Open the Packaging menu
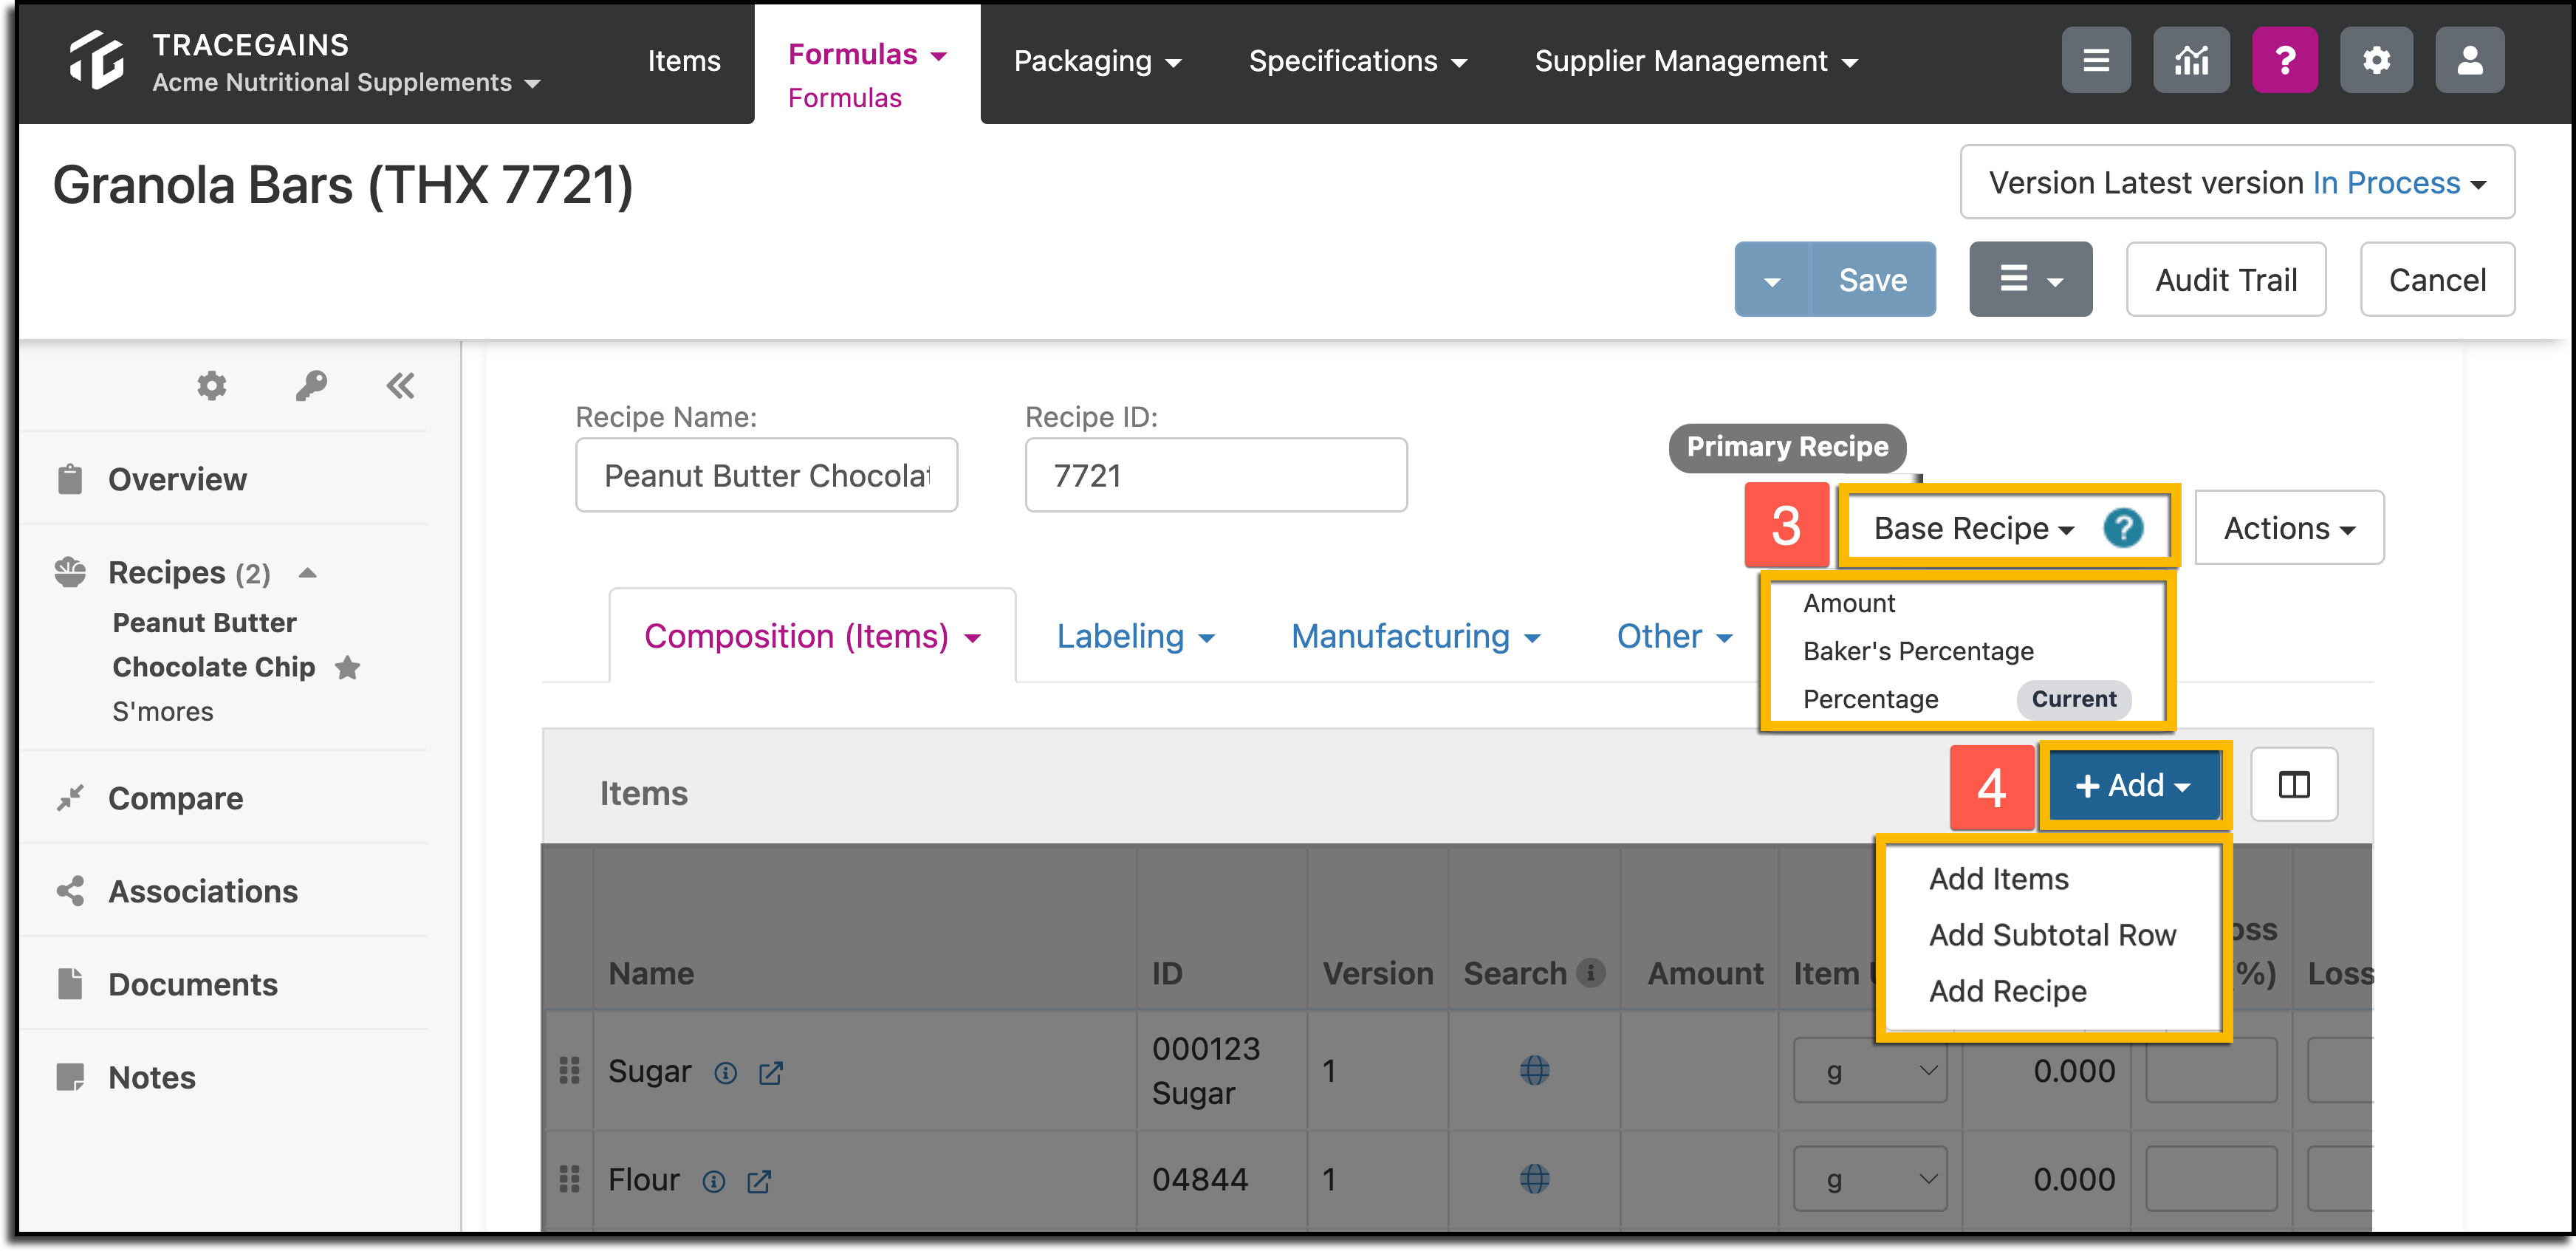The image size is (2576, 1251). (x=1097, y=61)
